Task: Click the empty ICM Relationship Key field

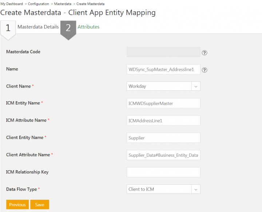Action: 163,172
